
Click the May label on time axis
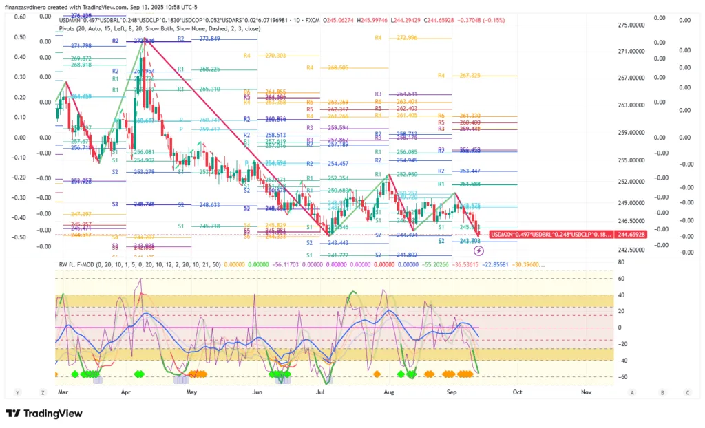(191, 392)
